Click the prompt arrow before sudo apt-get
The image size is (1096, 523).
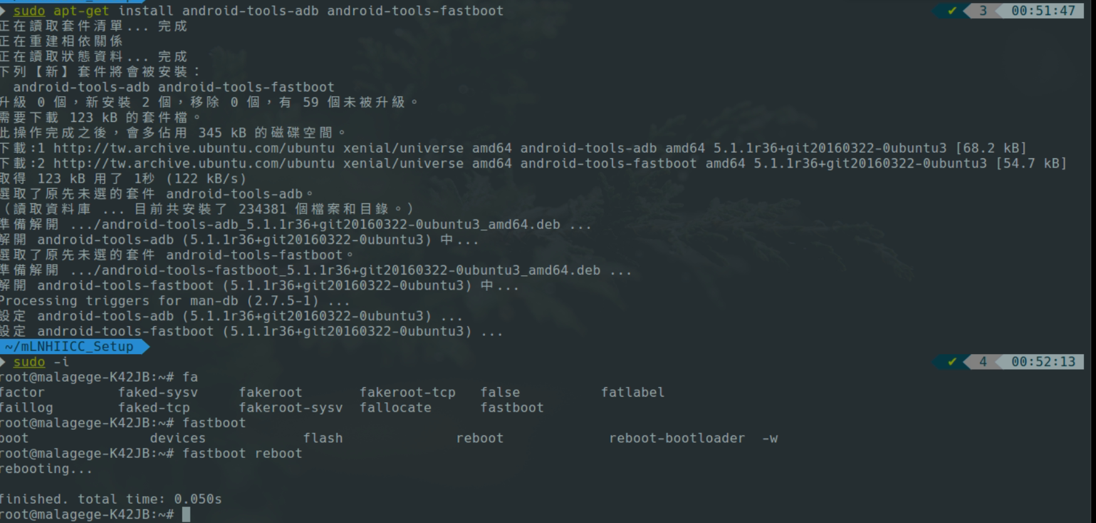point(3,11)
